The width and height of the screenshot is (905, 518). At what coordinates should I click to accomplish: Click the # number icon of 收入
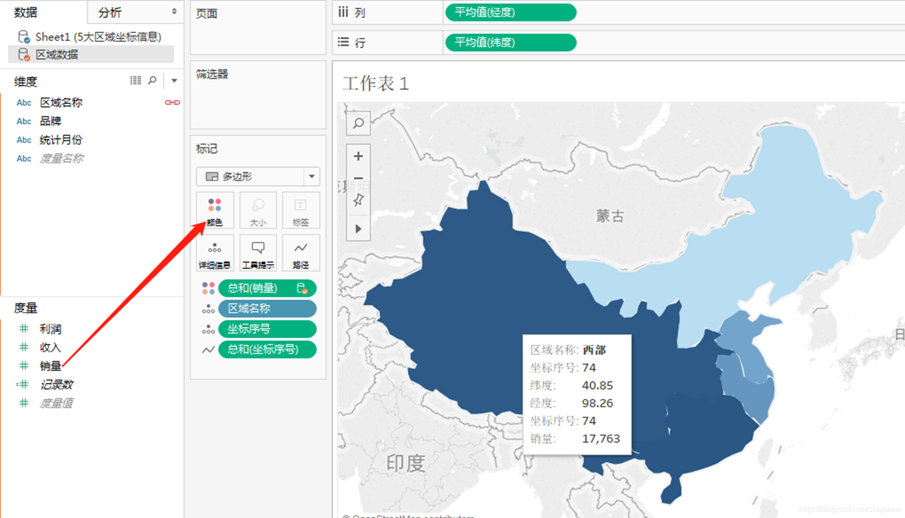pos(23,347)
